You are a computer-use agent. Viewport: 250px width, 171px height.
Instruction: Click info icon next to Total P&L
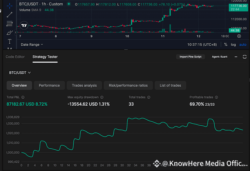point(23,97)
